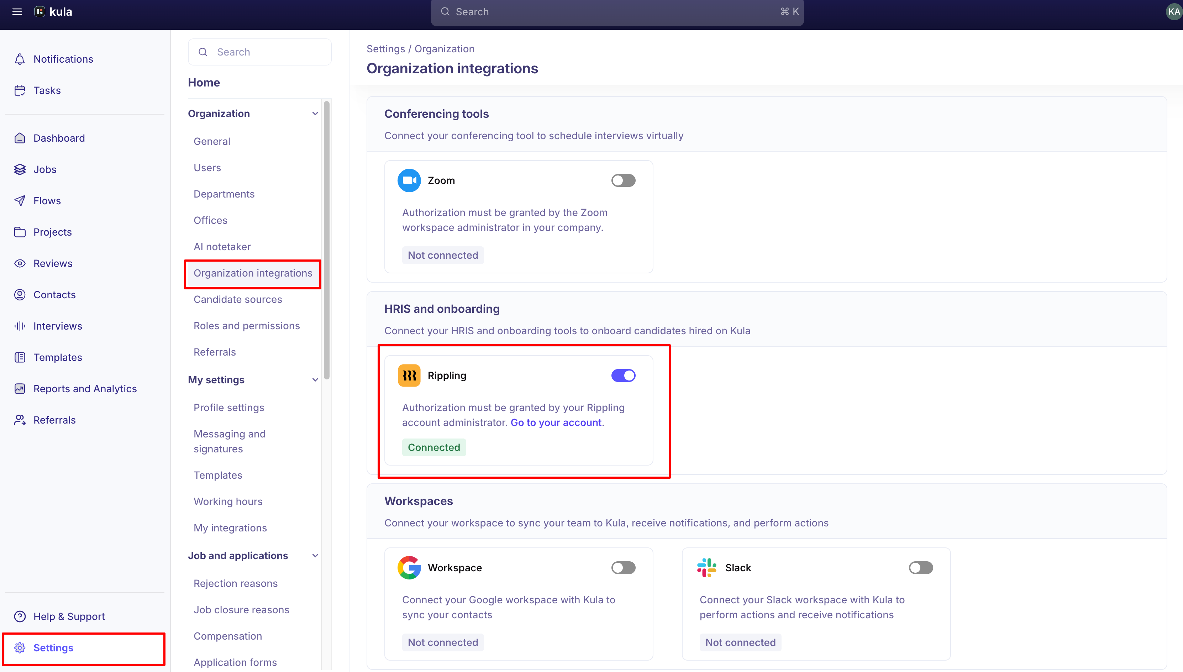Click the KA user avatar
This screenshot has height=672, width=1183.
1173,11
